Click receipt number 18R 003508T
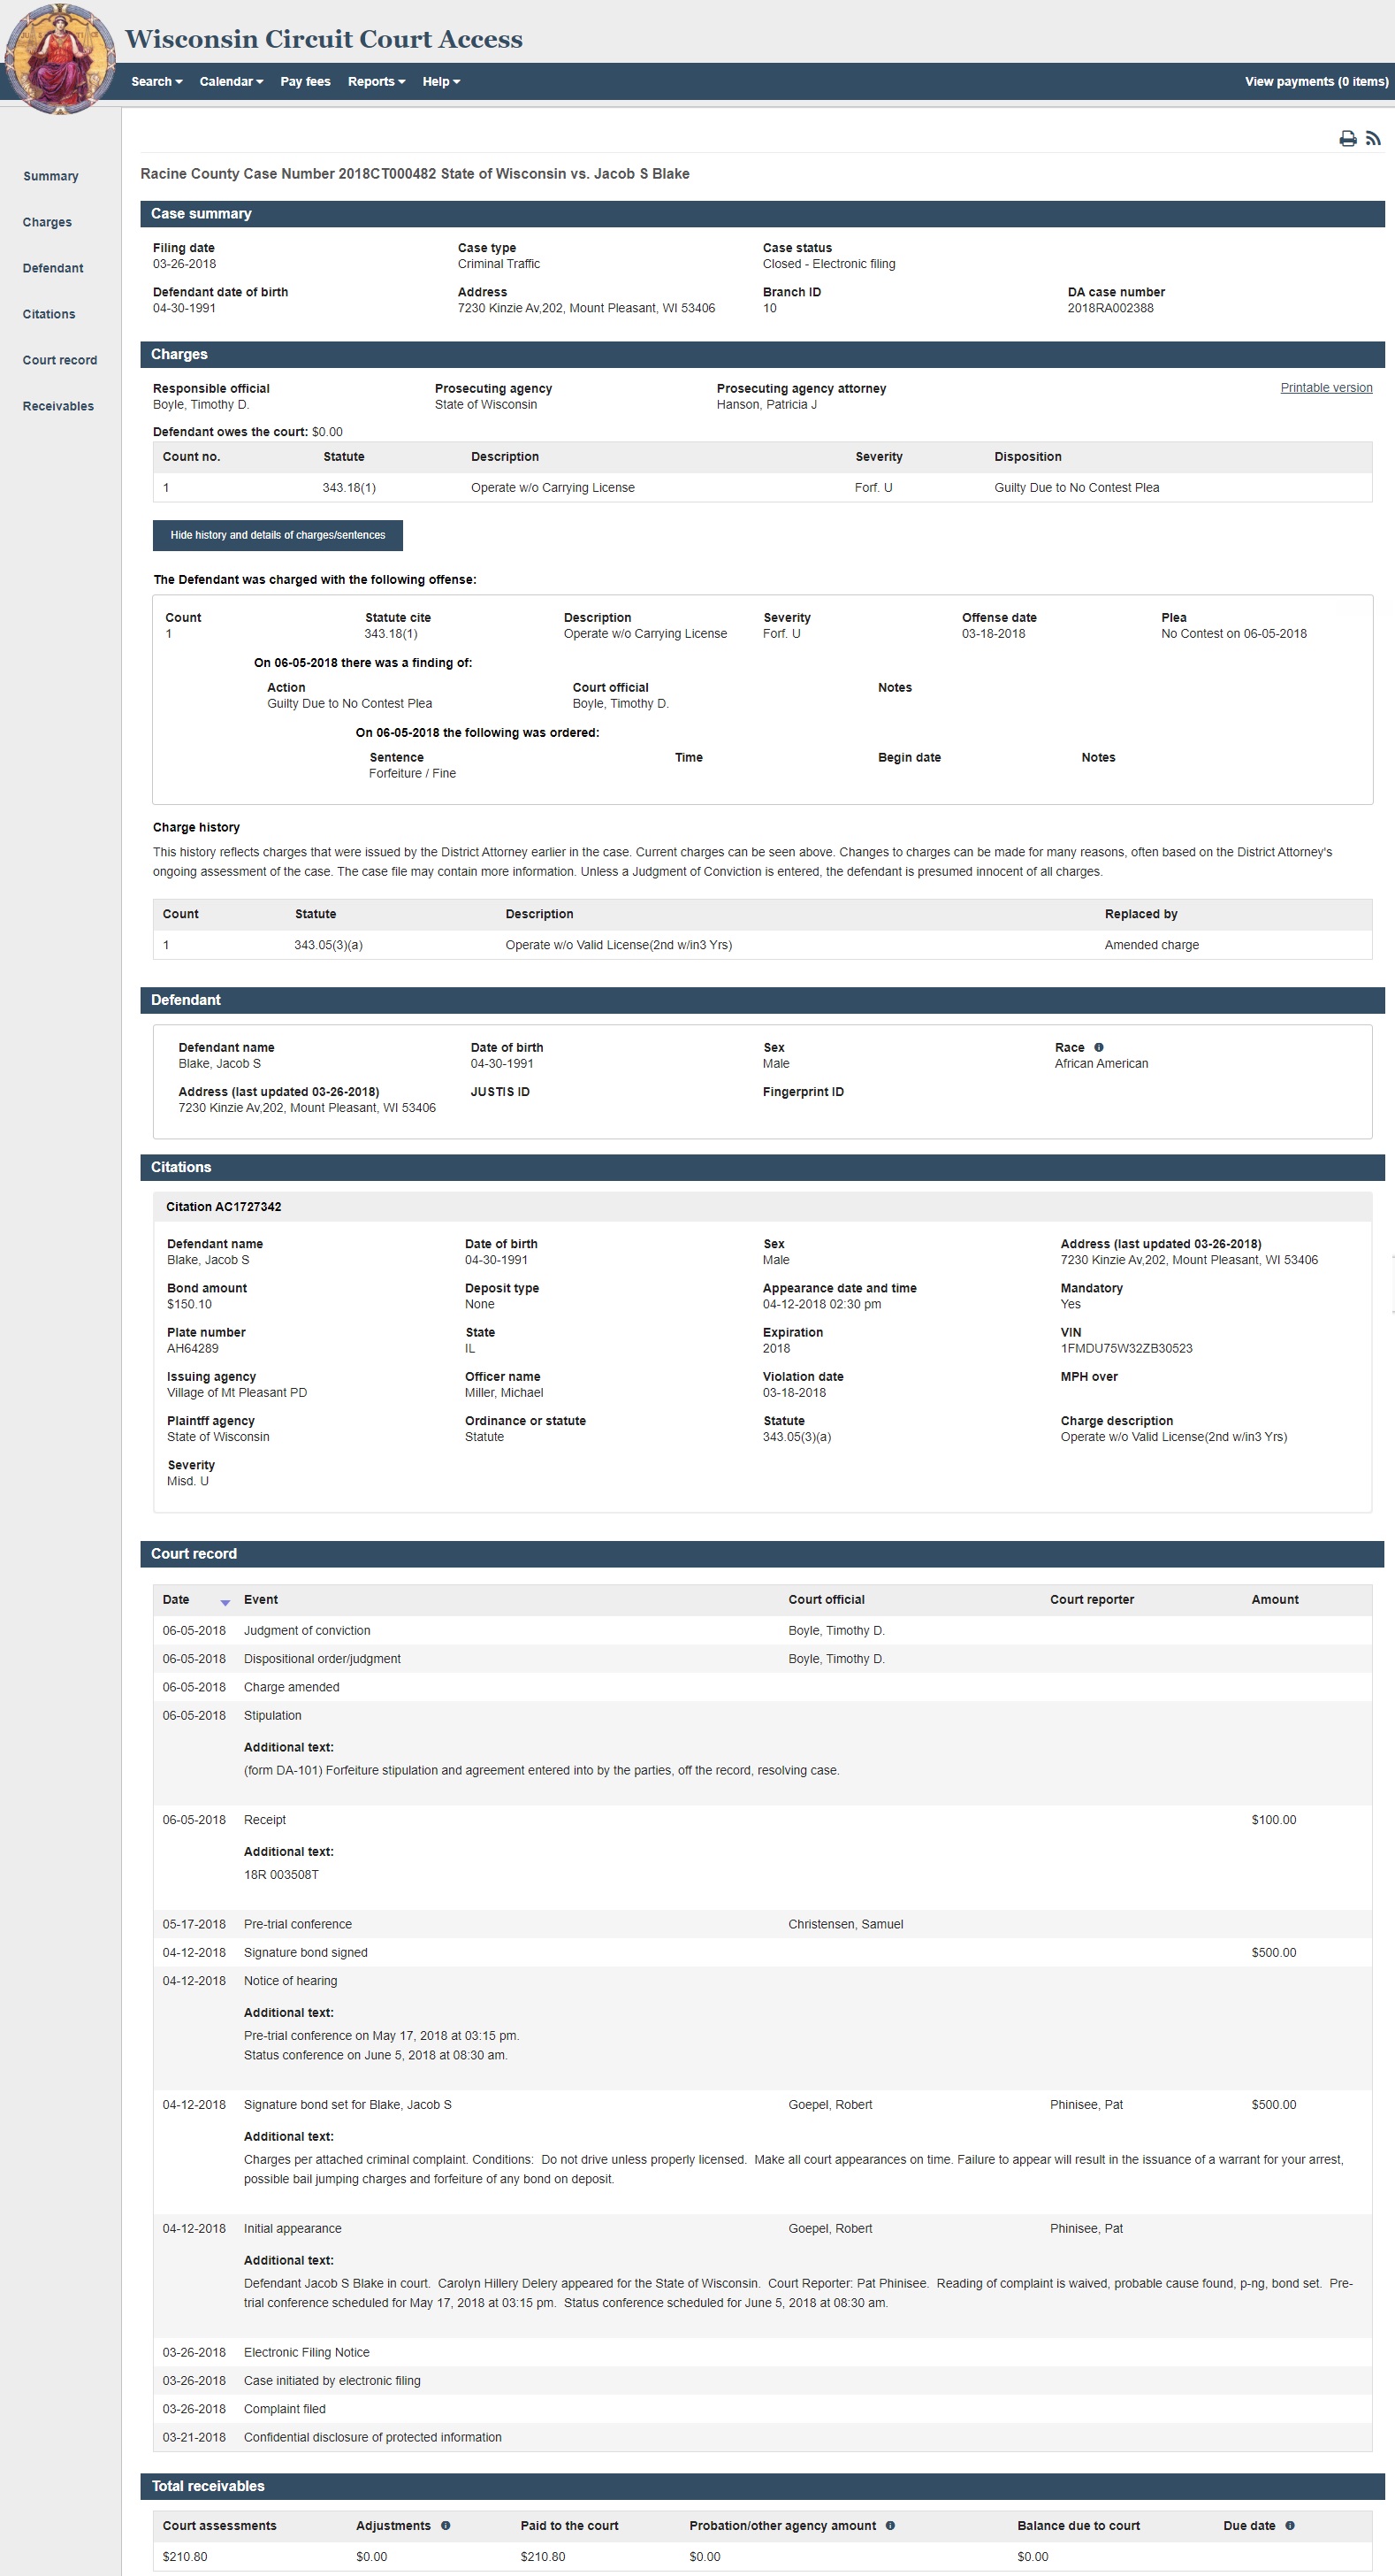The height and width of the screenshot is (2576, 1395). (x=281, y=1874)
